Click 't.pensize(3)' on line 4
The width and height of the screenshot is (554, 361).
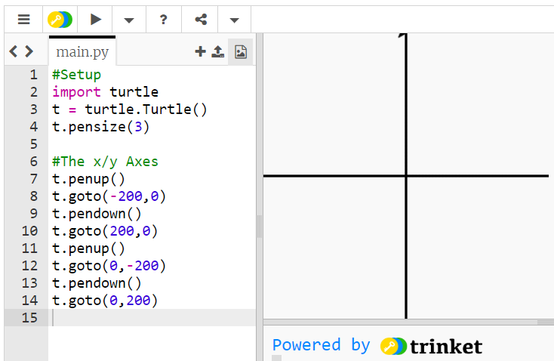(100, 127)
